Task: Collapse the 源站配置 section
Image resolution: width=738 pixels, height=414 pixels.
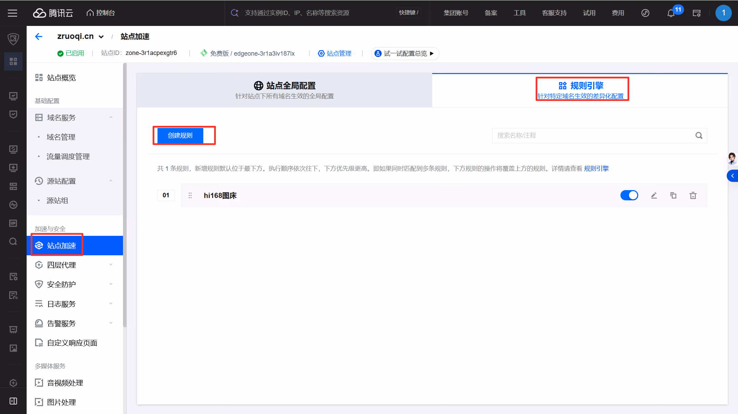Action: point(111,181)
